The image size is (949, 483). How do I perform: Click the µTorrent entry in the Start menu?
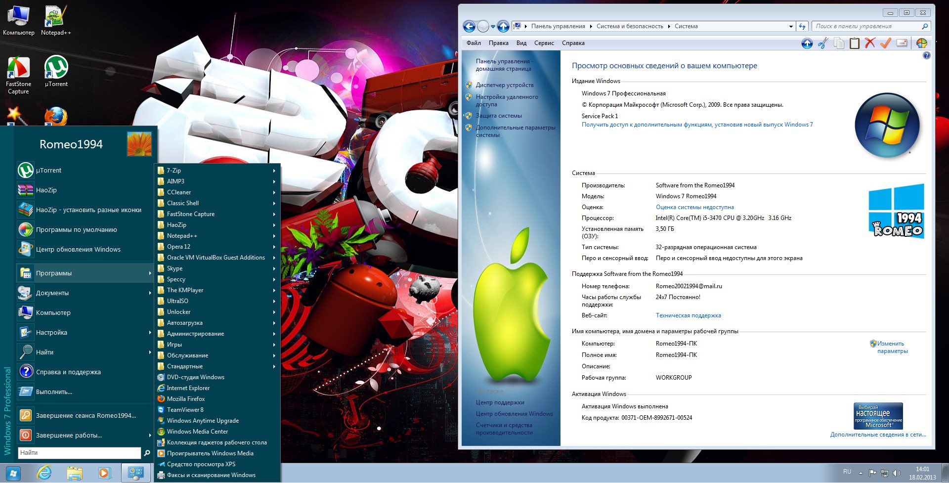point(84,170)
